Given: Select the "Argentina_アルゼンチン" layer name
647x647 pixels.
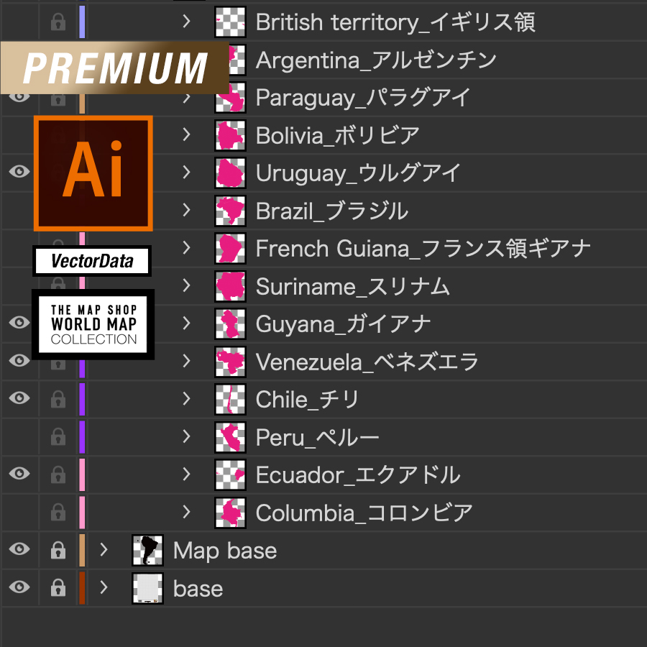Looking at the screenshot, I should point(376,60).
